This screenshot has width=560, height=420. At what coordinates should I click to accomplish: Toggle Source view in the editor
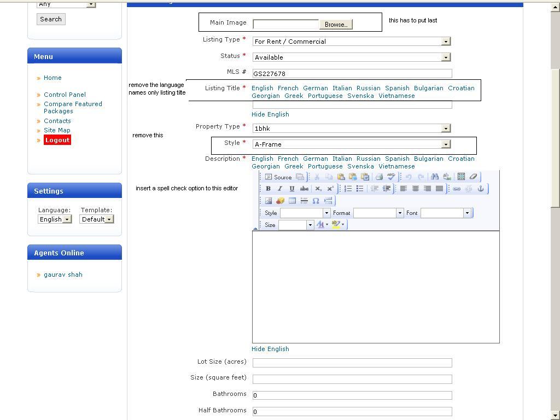(278, 177)
